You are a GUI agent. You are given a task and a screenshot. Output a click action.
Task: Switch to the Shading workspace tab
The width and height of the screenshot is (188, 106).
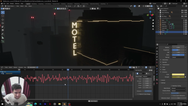coord(63,4)
